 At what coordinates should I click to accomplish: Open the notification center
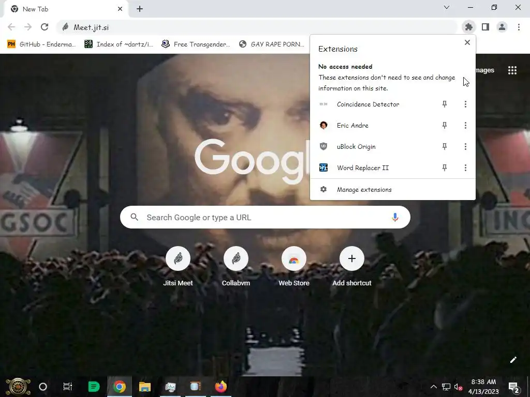tap(514, 387)
